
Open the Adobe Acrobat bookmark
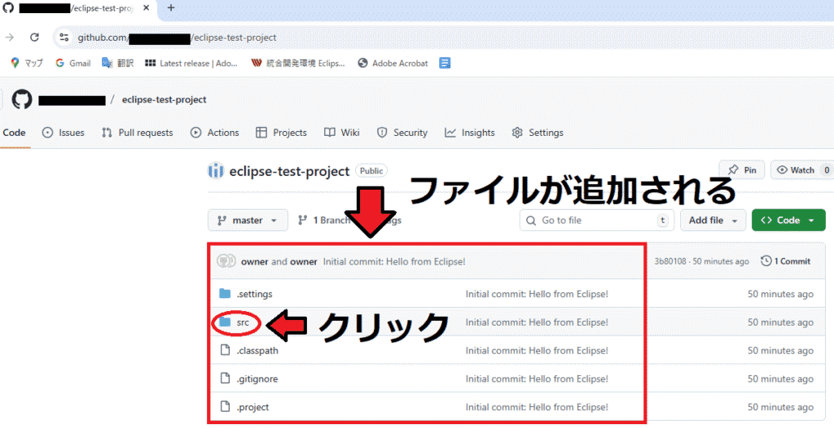tap(393, 63)
